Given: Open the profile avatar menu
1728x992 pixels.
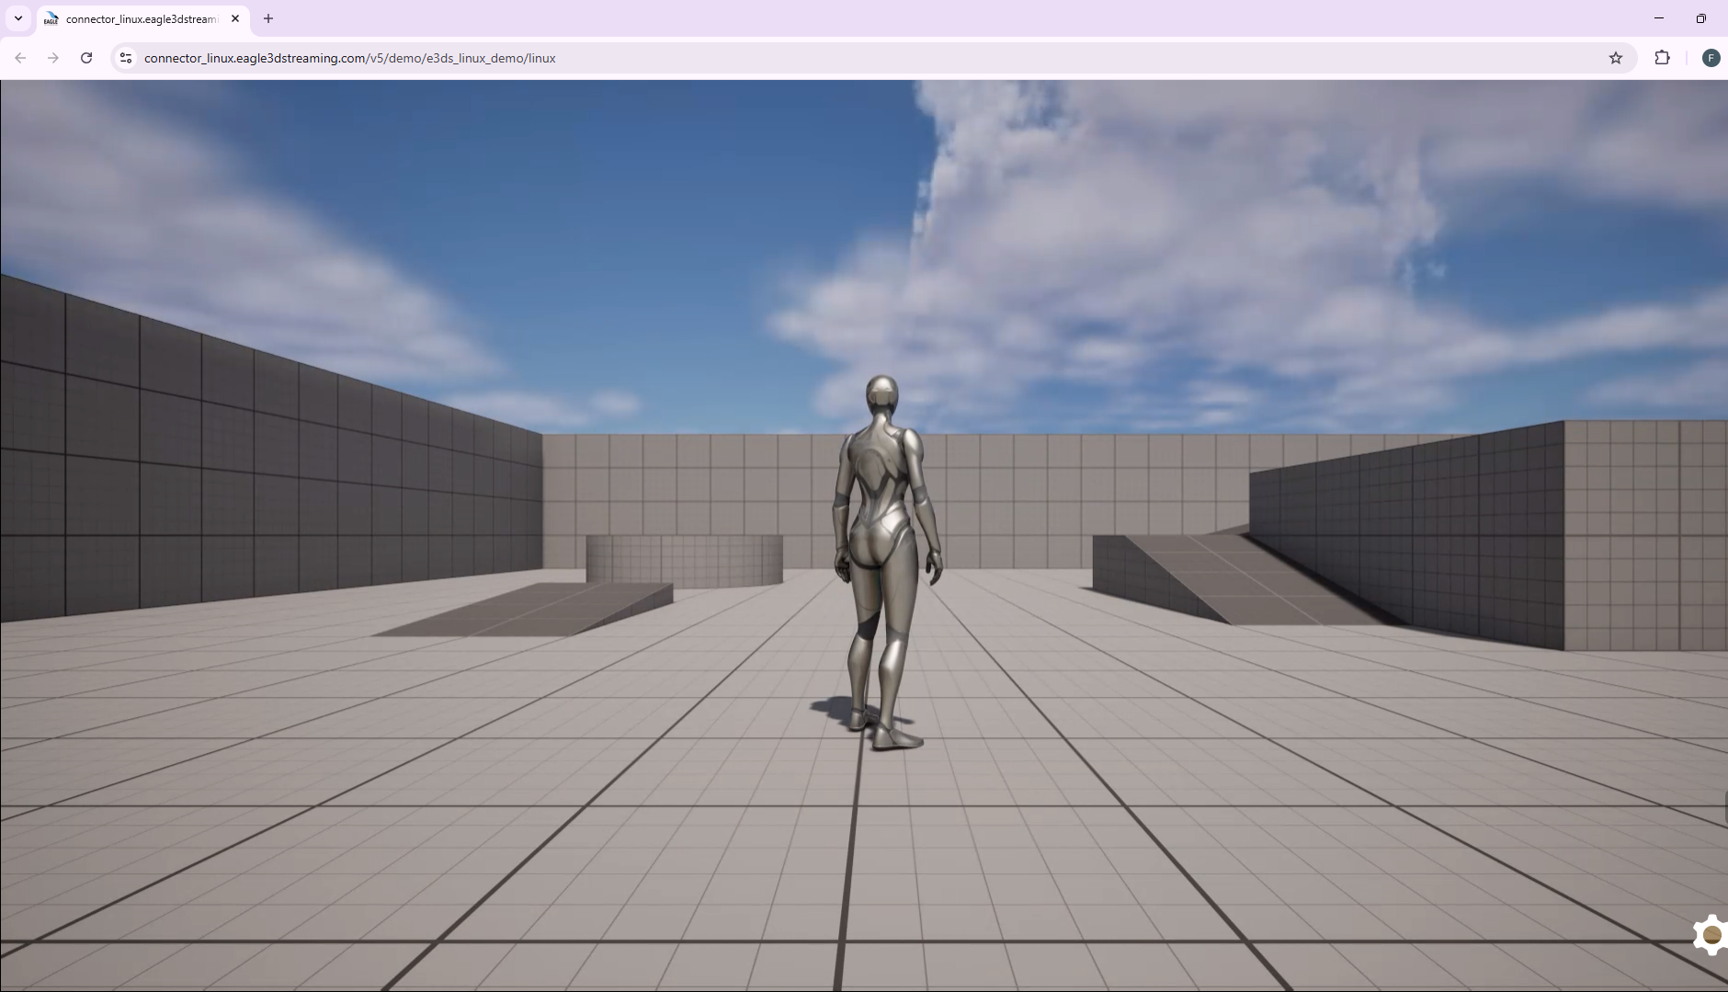Looking at the screenshot, I should point(1711,57).
